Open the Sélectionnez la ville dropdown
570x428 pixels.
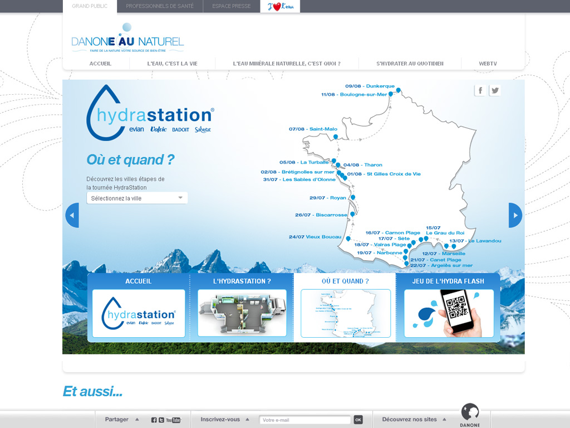[137, 198]
